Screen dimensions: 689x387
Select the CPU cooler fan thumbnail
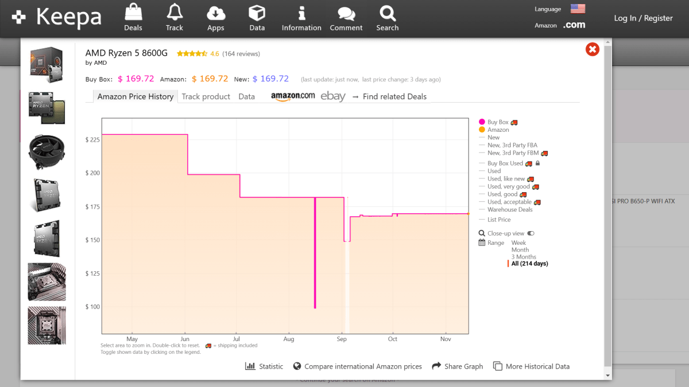click(x=47, y=151)
